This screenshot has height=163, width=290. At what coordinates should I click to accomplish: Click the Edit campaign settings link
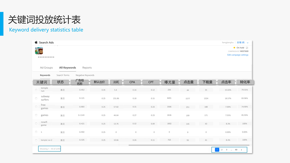coord(238,55)
